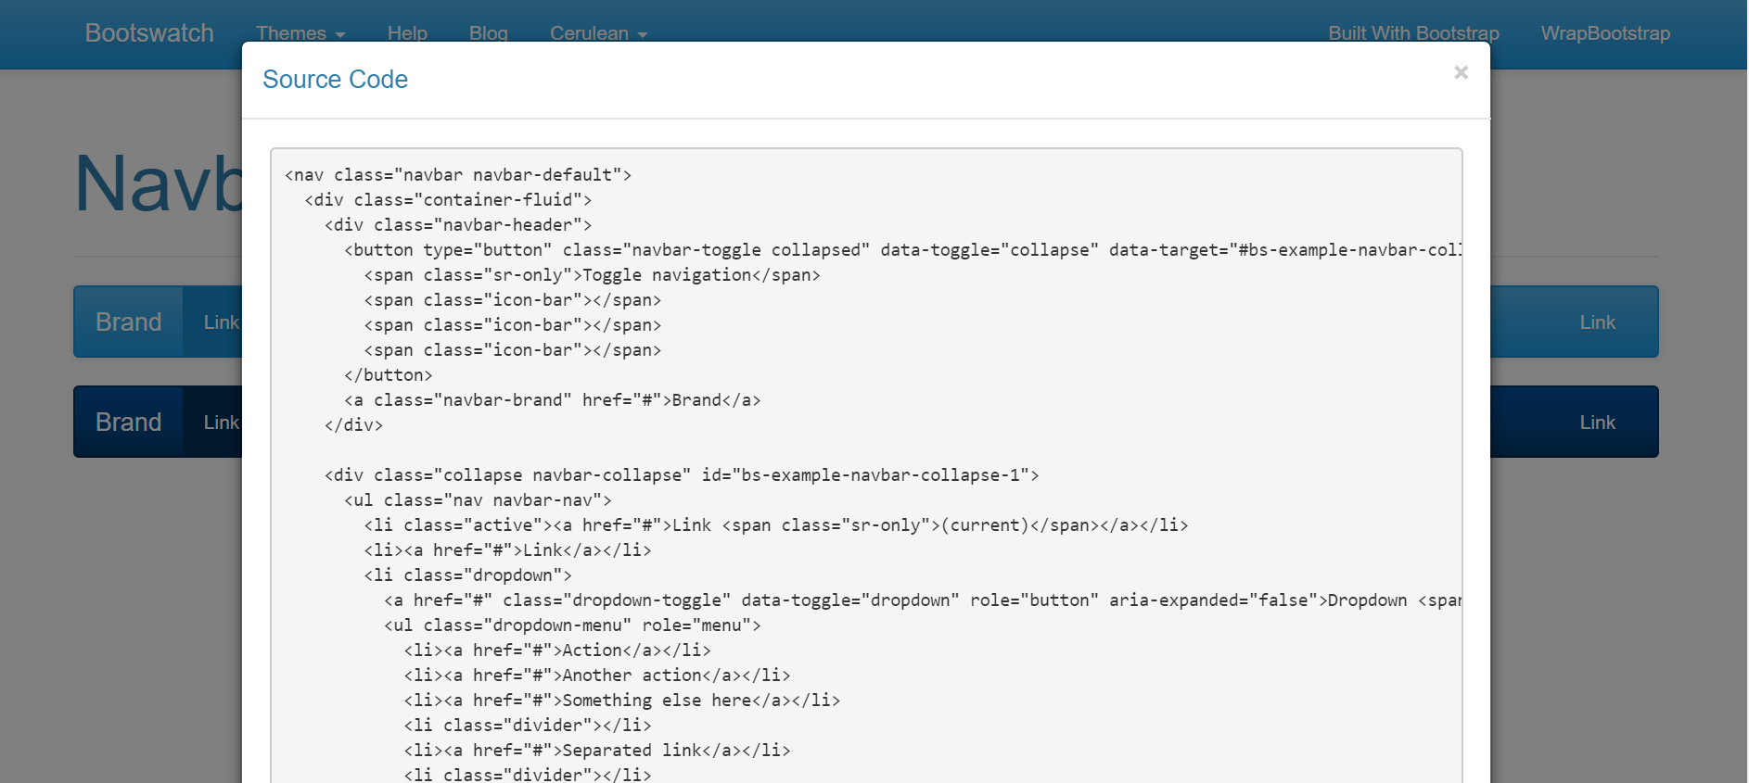Click the navbar-brand anchor code line

[x=552, y=400]
